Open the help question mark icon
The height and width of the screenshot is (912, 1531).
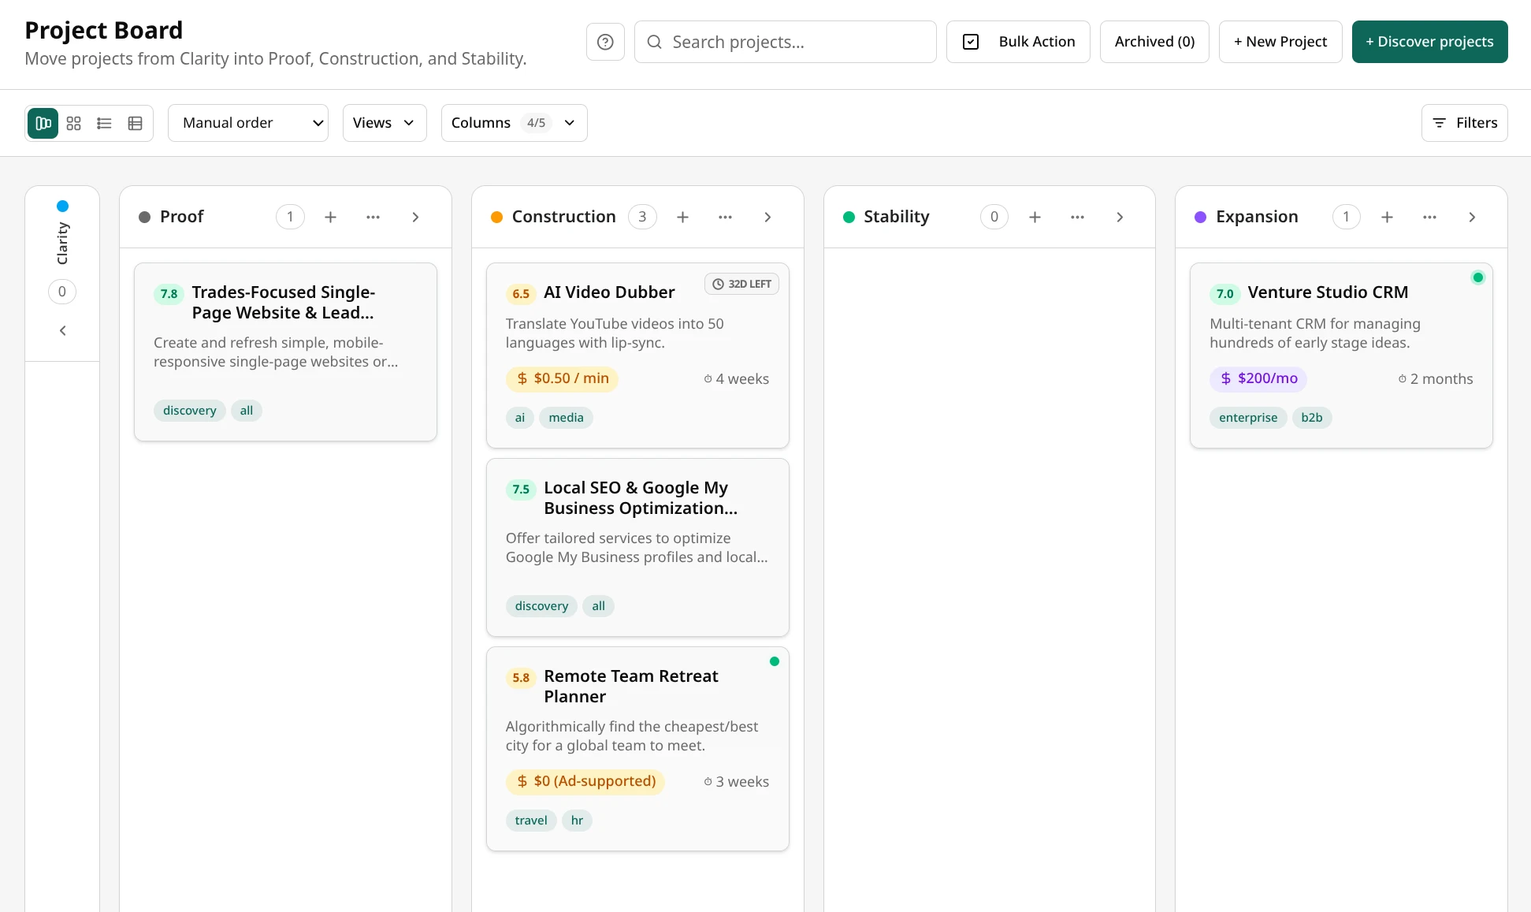(604, 41)
